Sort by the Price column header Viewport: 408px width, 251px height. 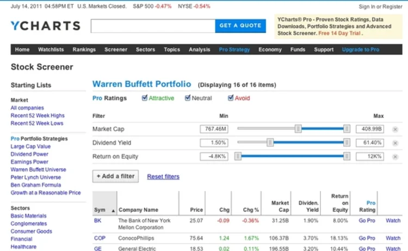196,210
